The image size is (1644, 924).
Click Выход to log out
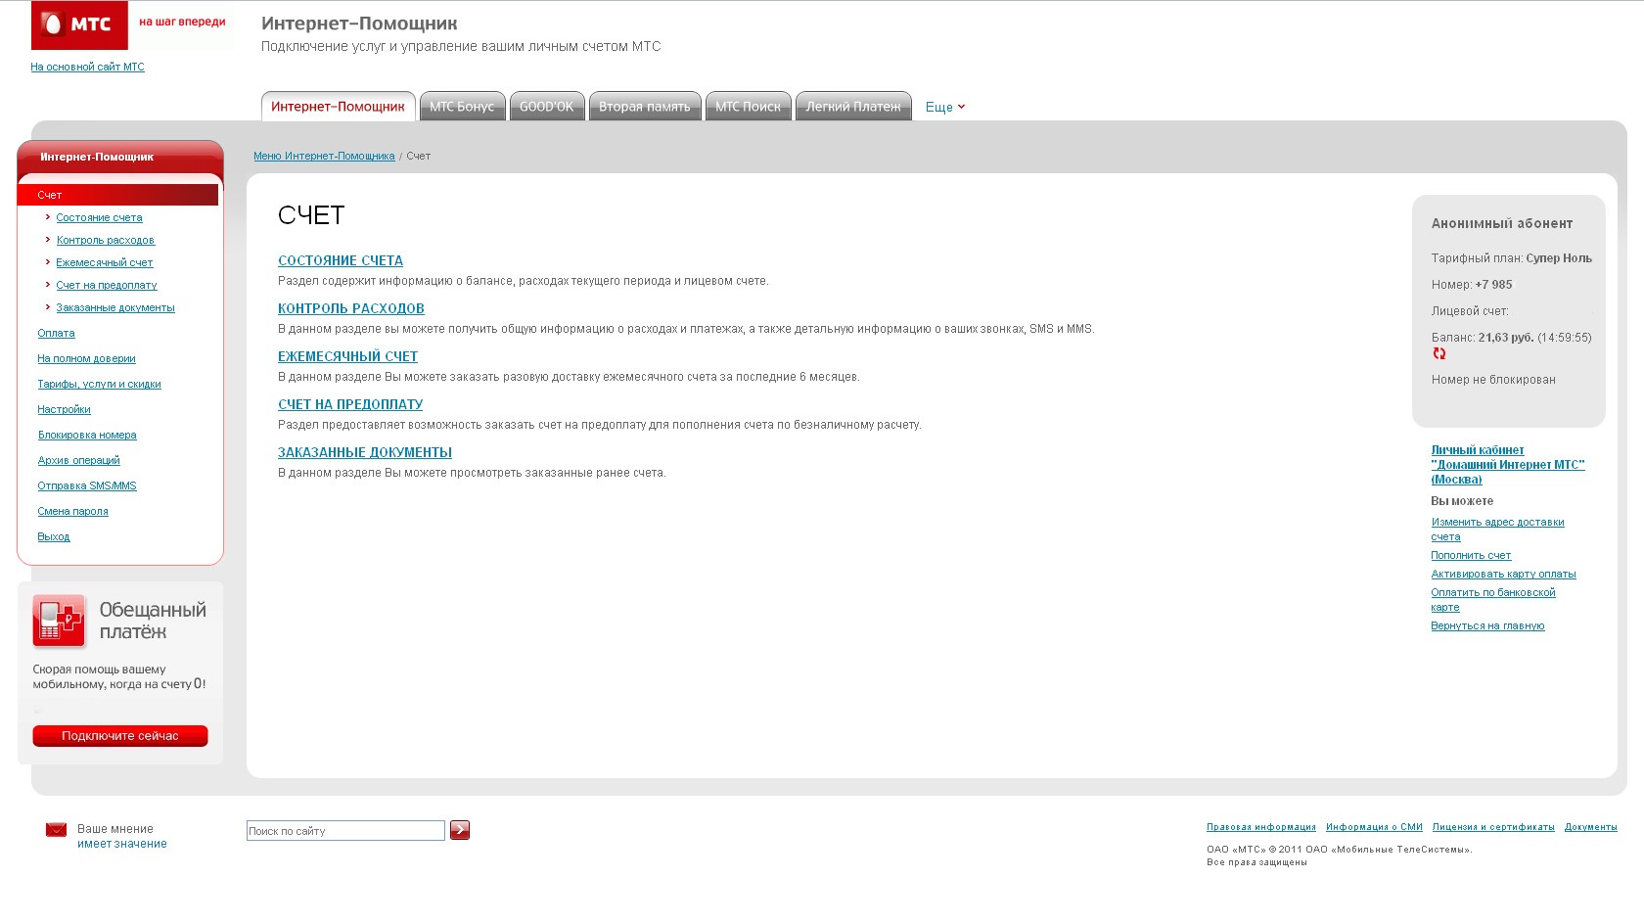(x=54, y=536)
